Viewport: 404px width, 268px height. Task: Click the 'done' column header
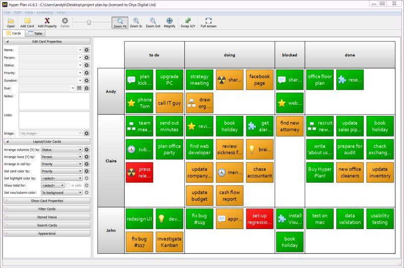(x=350, y=55)
